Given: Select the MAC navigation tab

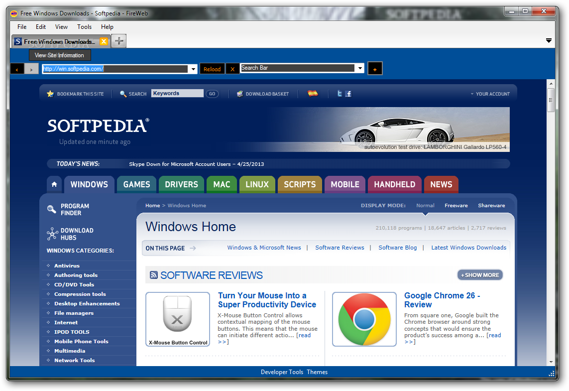Looking at the screenshot, I should [222, 184].
